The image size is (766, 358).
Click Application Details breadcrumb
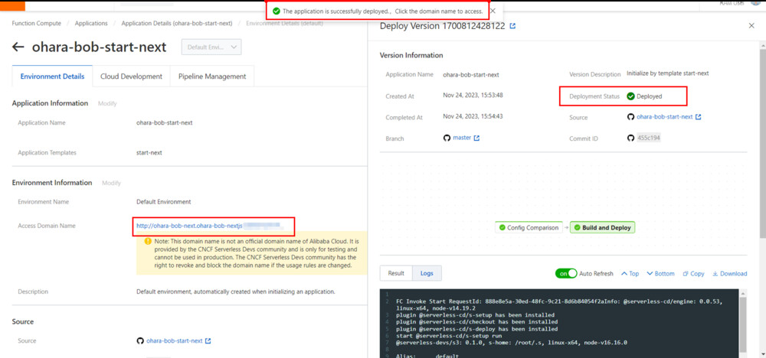pyautogui.click(x=177, y=24)
